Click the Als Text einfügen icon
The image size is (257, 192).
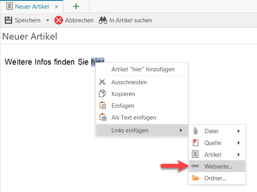pos(103,117)
